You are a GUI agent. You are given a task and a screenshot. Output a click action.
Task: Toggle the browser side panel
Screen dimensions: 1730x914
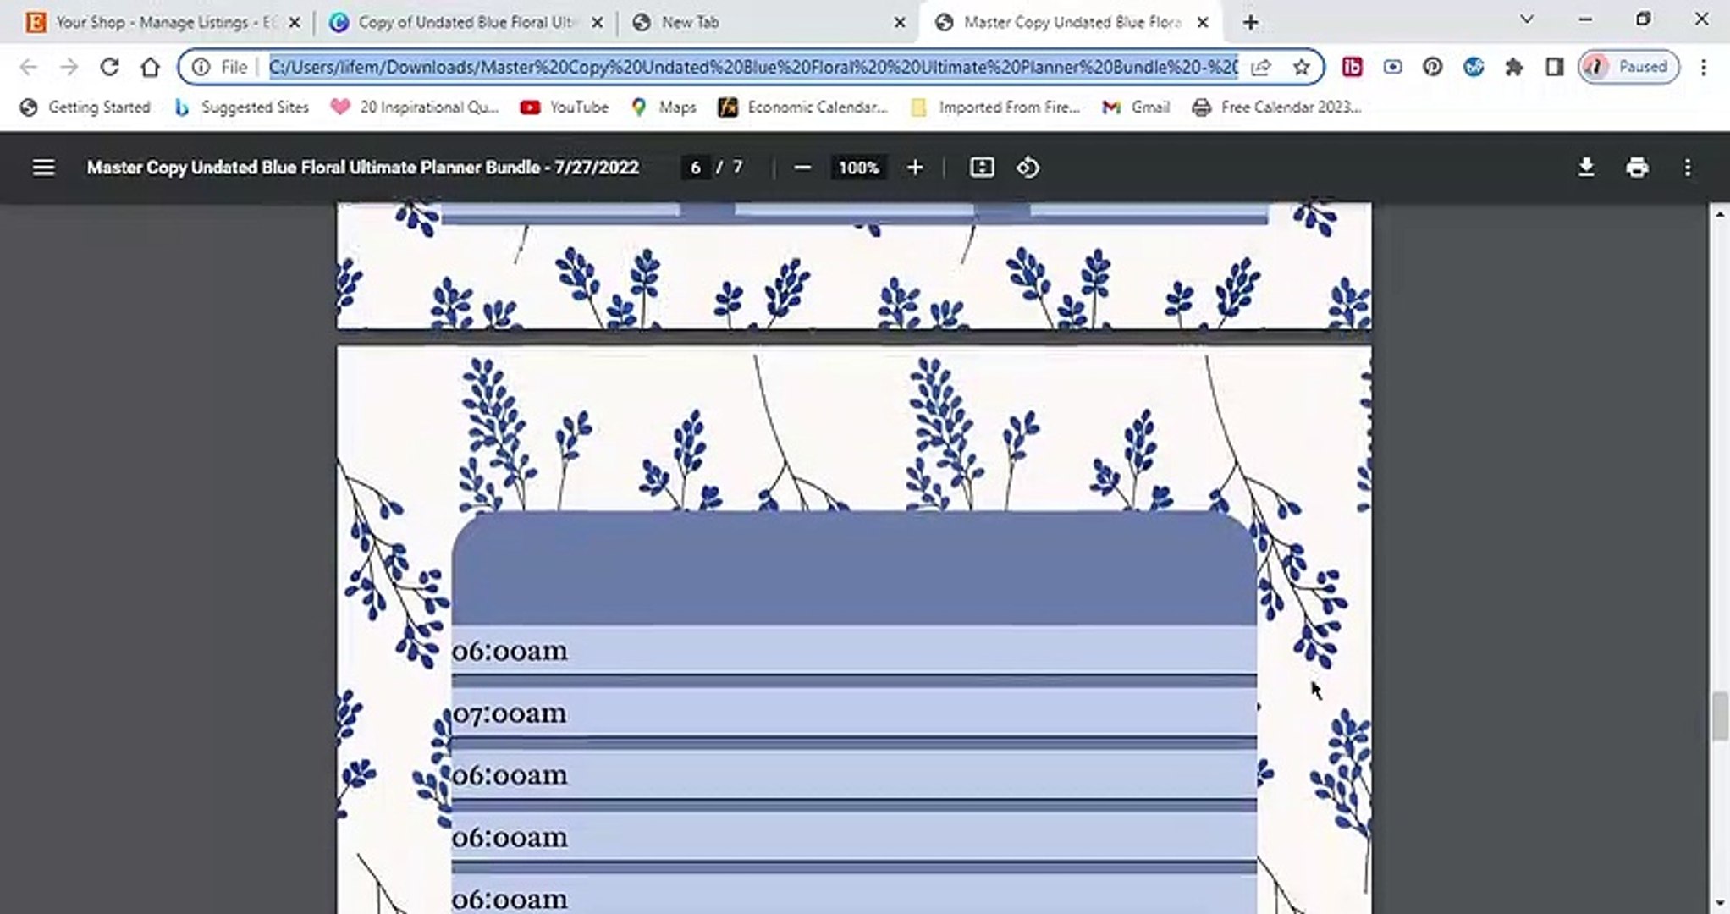click(x=1555, y=67)
